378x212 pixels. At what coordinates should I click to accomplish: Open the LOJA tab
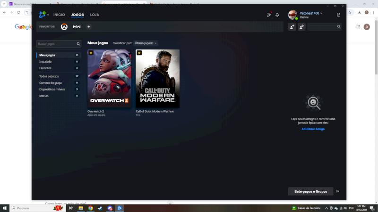coord(94,15)
